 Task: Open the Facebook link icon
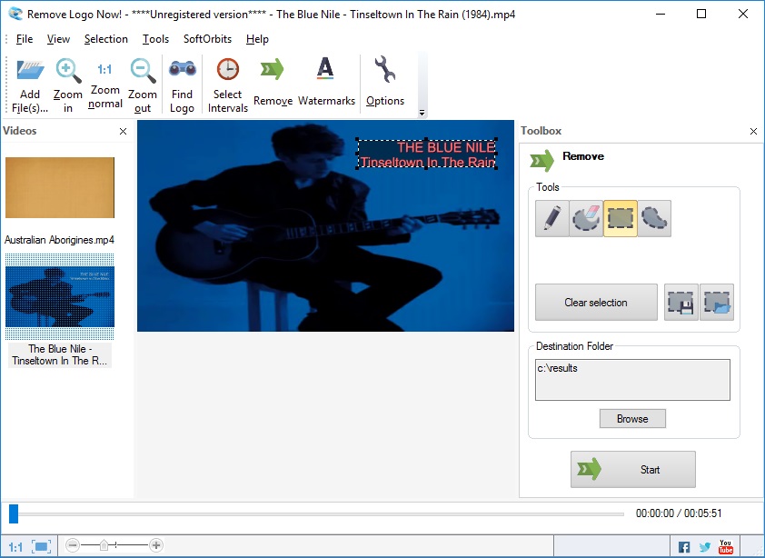click(684, 547)
